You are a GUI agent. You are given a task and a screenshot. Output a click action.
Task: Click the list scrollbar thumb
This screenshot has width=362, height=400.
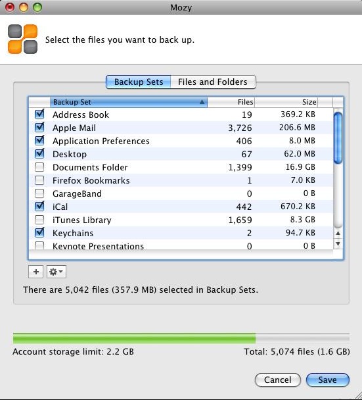coord(338,137)
